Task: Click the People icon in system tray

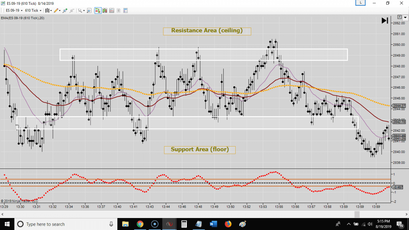Action: [338, 224]
